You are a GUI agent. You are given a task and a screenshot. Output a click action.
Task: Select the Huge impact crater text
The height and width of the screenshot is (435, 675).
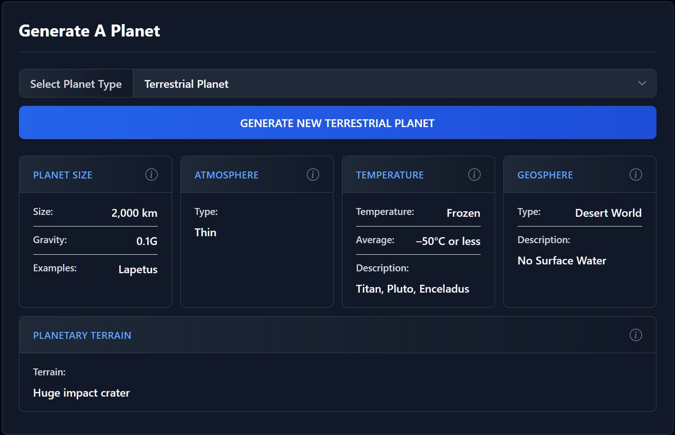(x=81, y=393)
